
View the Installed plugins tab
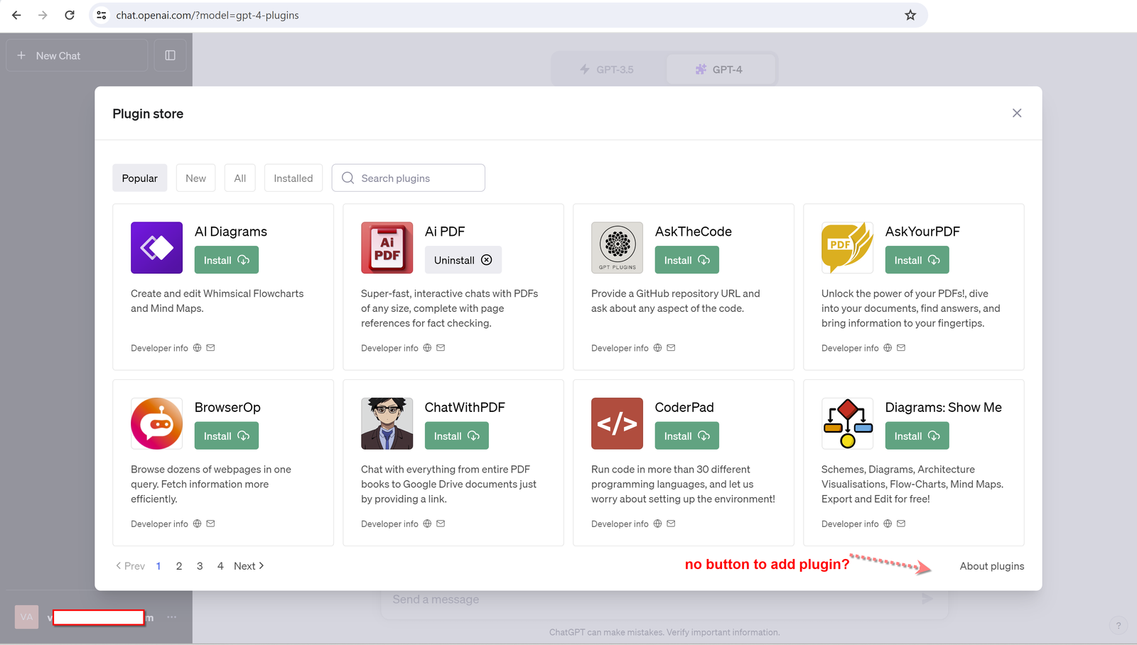click(293, 178)
